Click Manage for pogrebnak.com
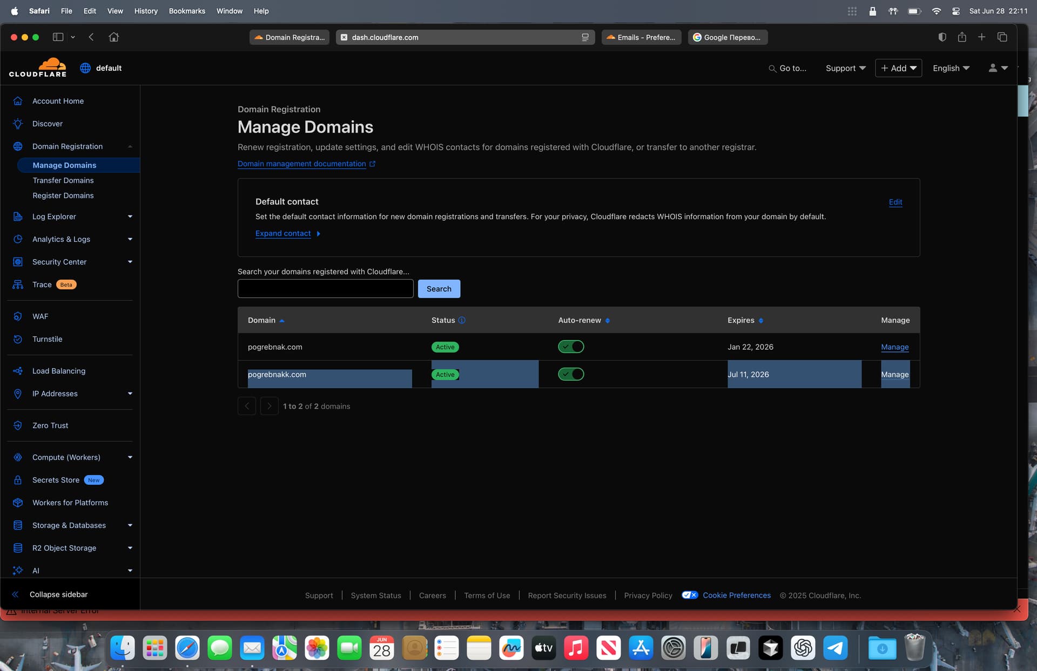The width and height of the screenshot is (1037, 671). (x=895, y=347)
